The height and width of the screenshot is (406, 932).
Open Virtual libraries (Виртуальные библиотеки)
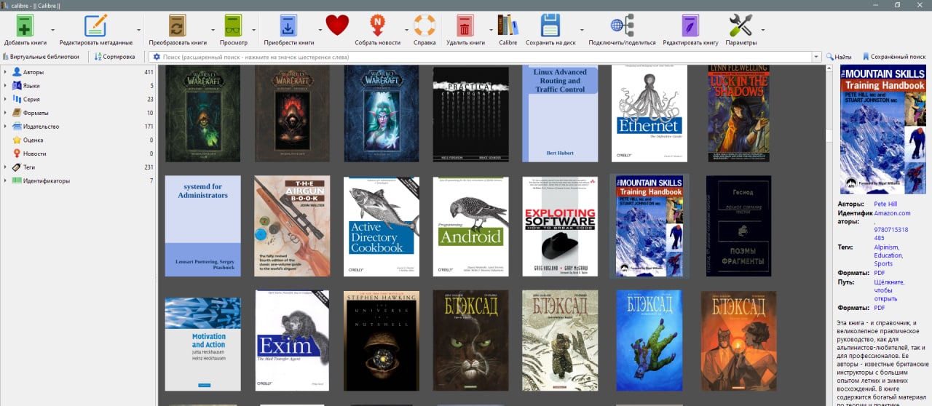click(x=41, y=57)
